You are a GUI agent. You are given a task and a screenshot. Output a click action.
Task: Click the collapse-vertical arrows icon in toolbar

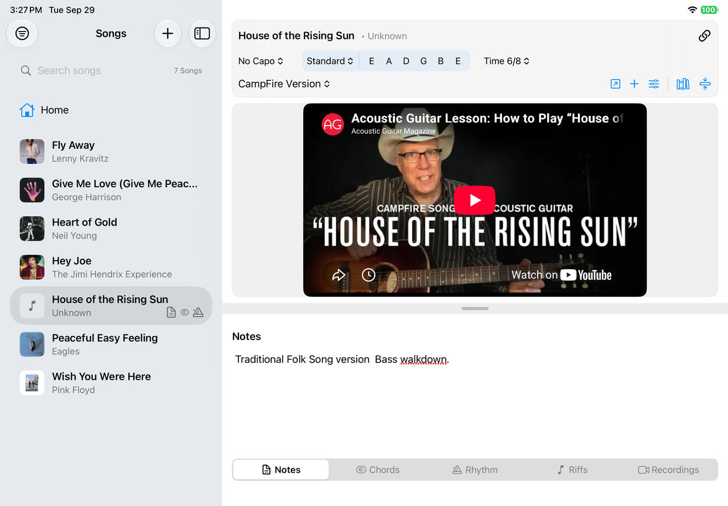(x=705, y=84)
